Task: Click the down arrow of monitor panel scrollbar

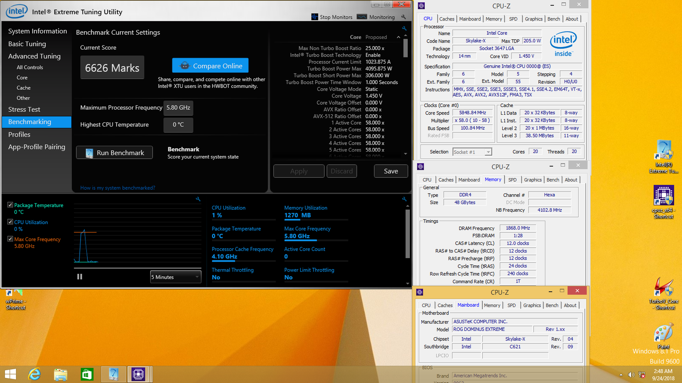Action: click(x=407, y=283)
